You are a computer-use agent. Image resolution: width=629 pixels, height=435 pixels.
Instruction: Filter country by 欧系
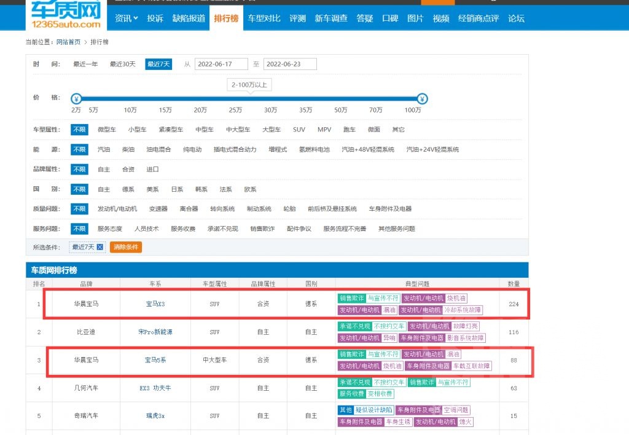click(251, 189)
